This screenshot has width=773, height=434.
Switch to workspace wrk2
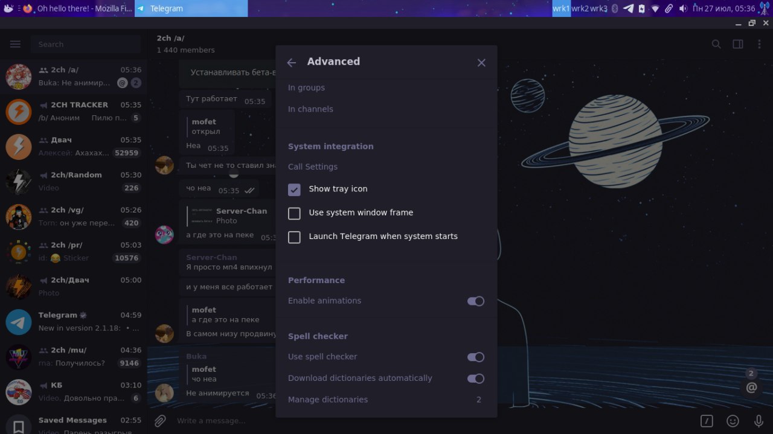[580, 8]
